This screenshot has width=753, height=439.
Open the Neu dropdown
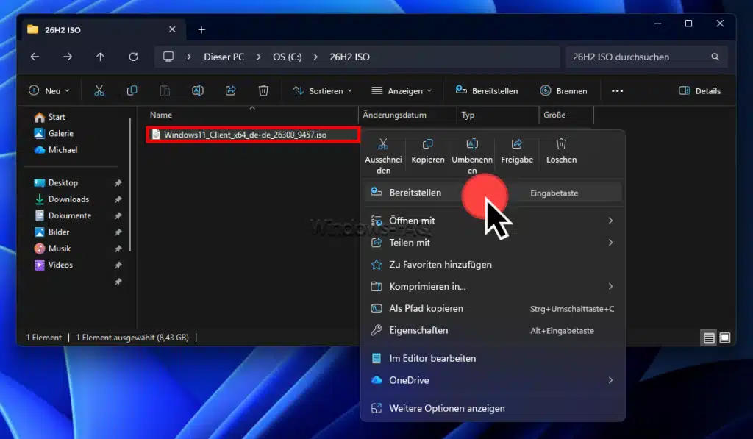(x=49, y=90)
